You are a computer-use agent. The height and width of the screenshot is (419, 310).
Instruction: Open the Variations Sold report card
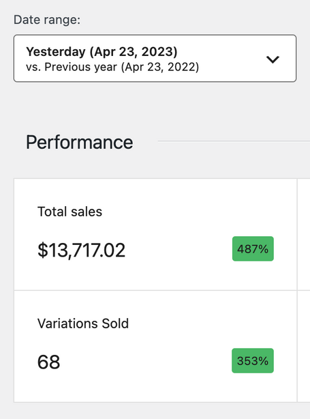click(x=155, y=346)
